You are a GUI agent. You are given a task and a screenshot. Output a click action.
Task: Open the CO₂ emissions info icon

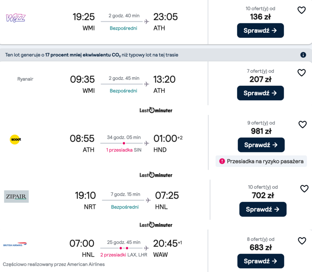coord(303,55)
